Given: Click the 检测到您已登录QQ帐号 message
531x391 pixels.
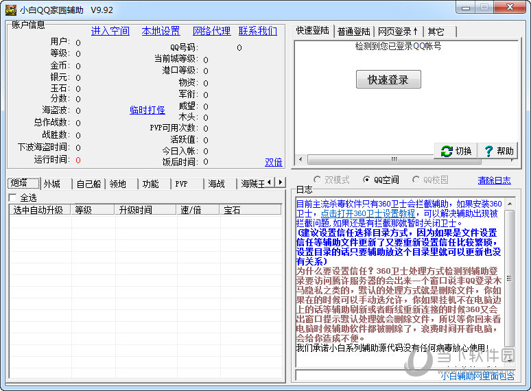Looking at the screenshot, I should [398, 46].
